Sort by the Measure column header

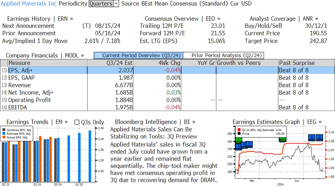point(48,63)
